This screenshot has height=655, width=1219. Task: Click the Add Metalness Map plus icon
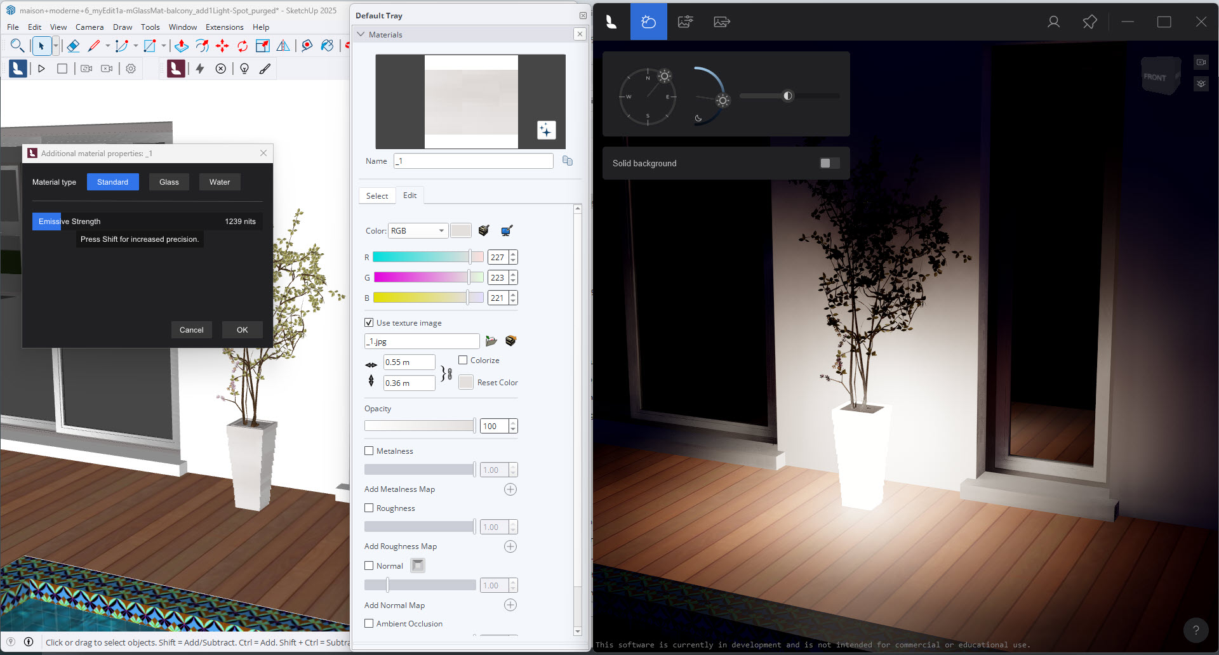tap(510, 489)
